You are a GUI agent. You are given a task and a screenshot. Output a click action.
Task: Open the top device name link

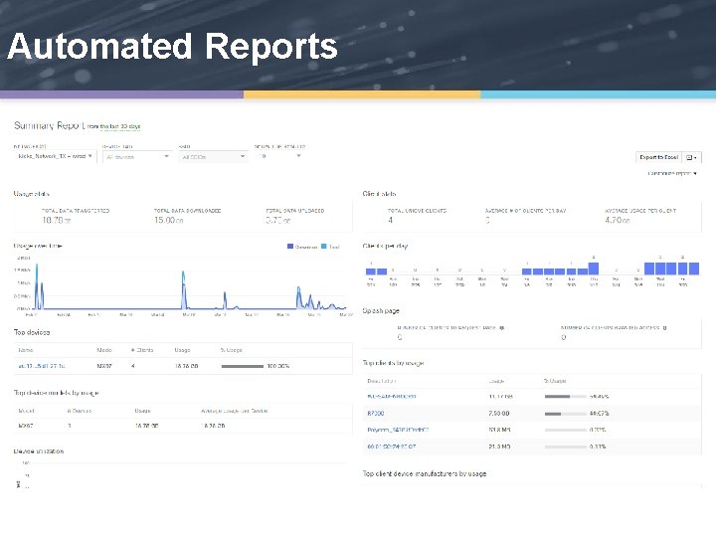[x=42, y=366]
